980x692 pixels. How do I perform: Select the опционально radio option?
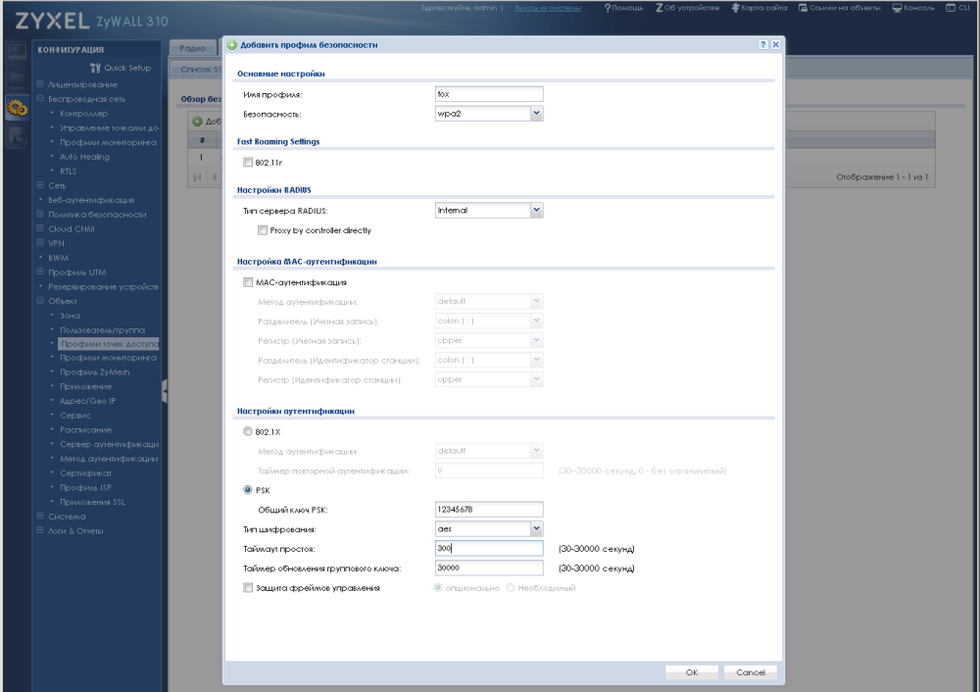click(438, 587)
